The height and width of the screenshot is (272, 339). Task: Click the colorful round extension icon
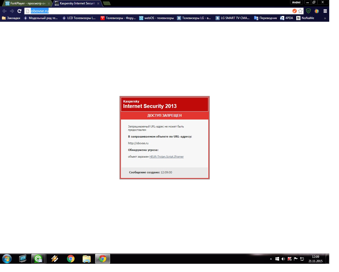tap(317, 11)
